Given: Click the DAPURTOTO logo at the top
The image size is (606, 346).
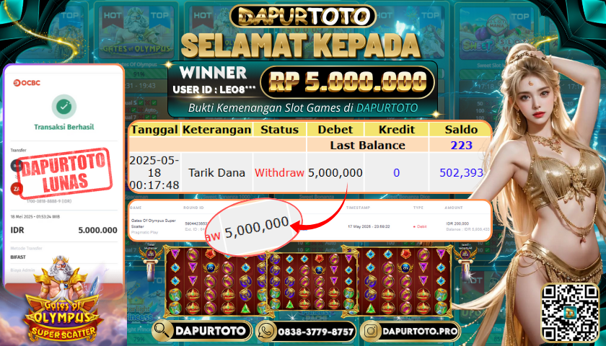Looking at the screenshot, I should [302, 16].
